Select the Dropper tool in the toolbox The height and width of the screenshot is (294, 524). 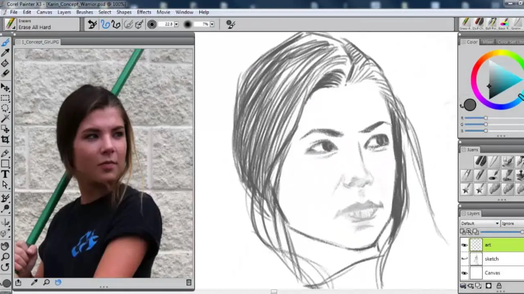(6, 52)
